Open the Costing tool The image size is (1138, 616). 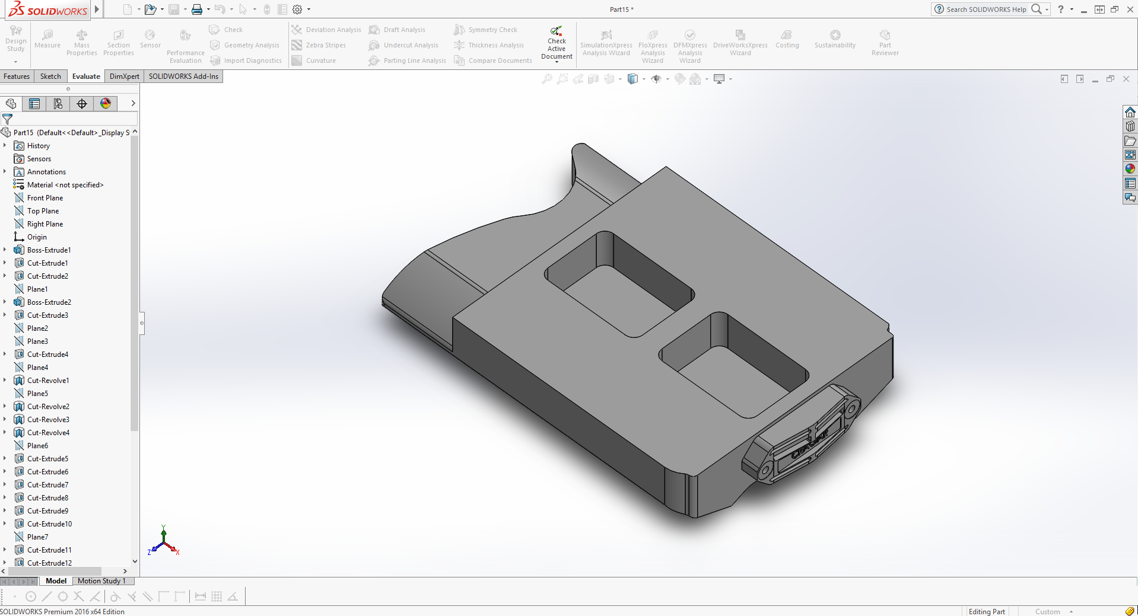[787, 39]
